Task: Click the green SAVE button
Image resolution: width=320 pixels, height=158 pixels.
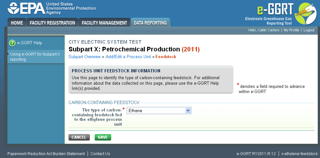Action: [x=103, y=137]
